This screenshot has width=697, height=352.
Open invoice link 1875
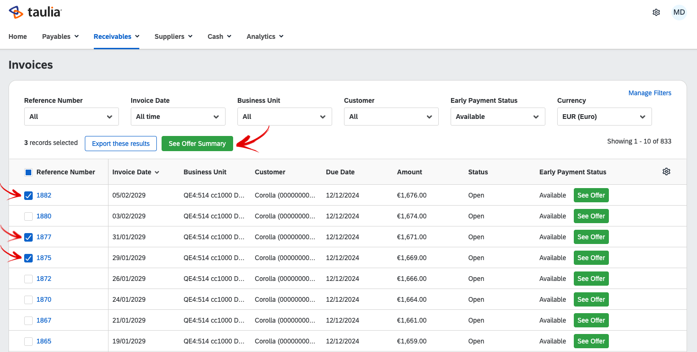[44, 258]
